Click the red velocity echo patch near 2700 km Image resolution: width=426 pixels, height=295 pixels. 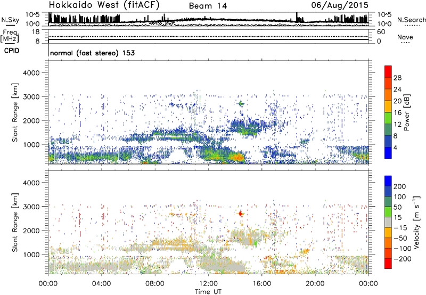pyautogui.click(x=240, y=214)
